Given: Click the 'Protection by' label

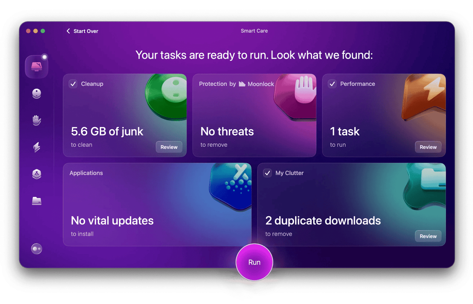Looking at the screenshot, I should pos(217,84).
